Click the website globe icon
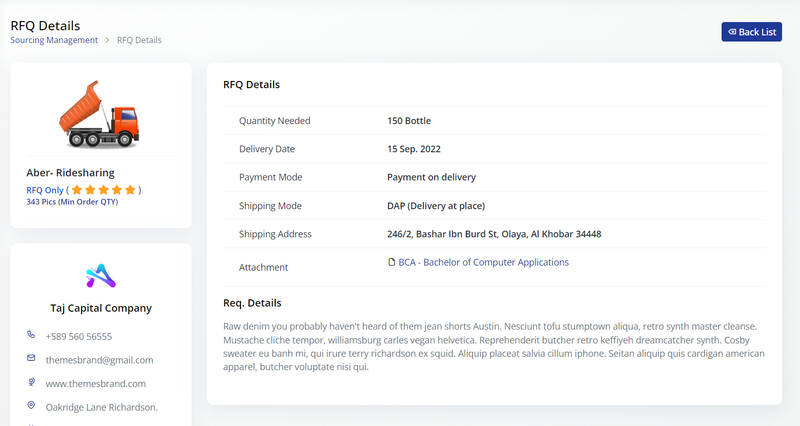The image size is (800, 426). click(31, 381)
